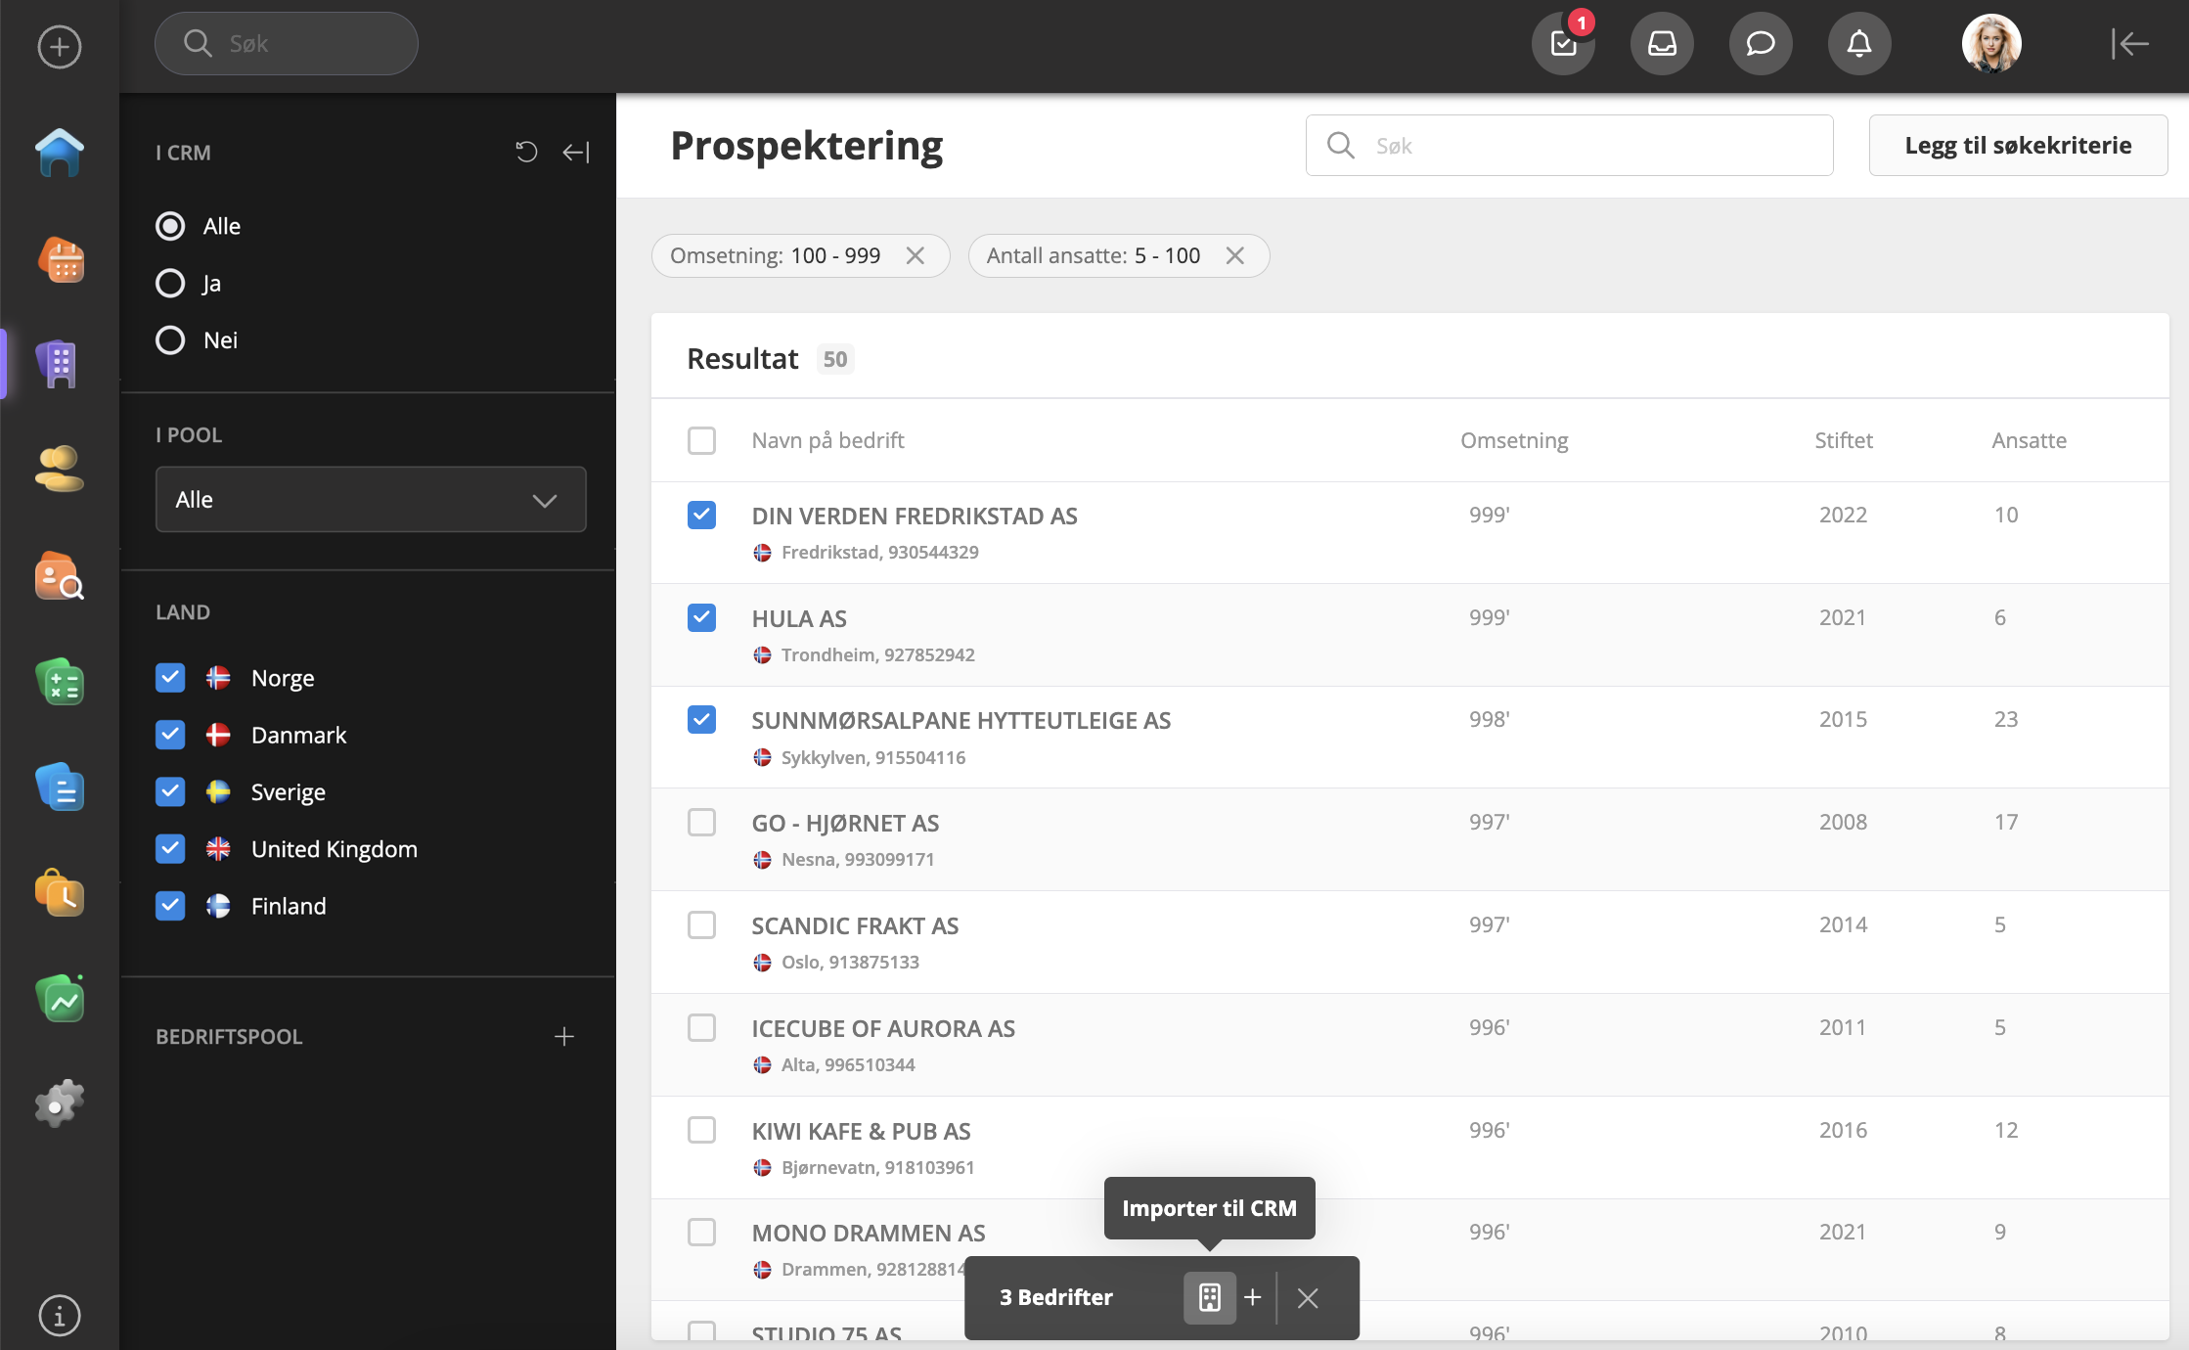Click the import to CRM building icon
This screenshot has width=2189, height=1350.
[1210, 1297]
